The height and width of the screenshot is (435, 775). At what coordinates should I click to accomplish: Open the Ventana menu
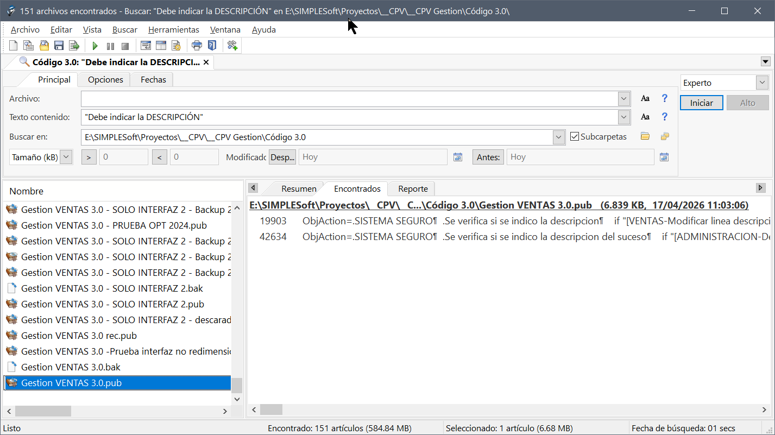(x=225, y=30)
